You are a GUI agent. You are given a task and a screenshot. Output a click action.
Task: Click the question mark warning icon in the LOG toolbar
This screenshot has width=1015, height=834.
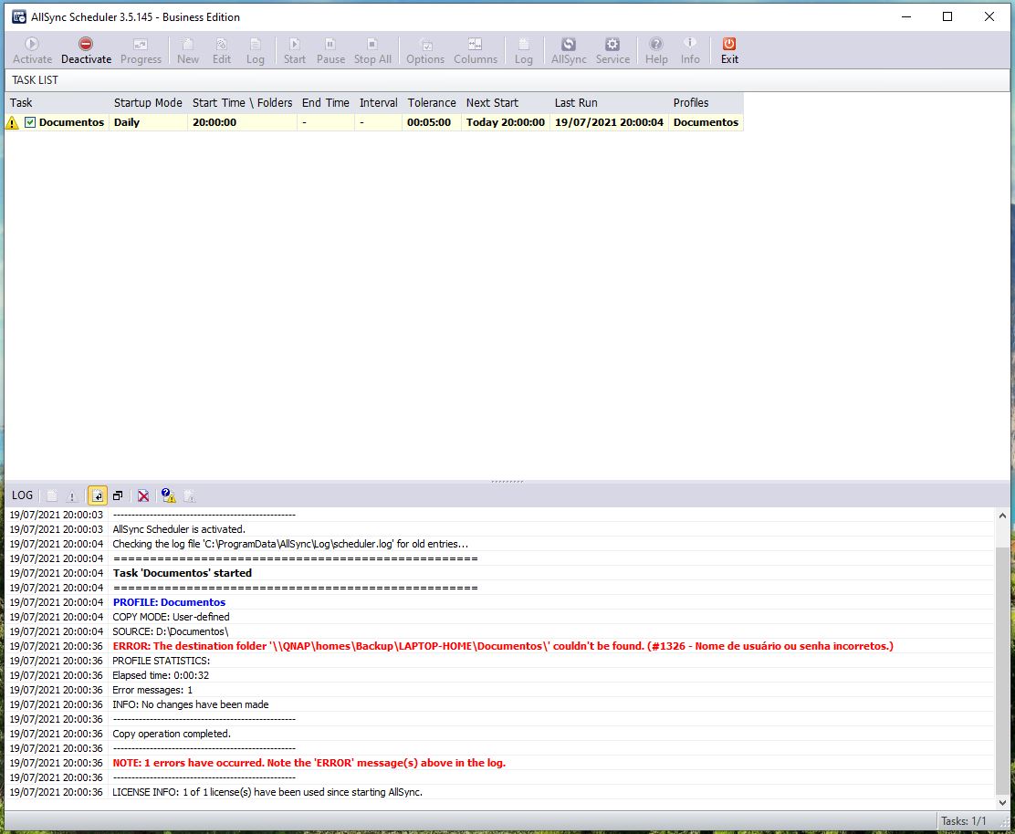coord(168,495)
